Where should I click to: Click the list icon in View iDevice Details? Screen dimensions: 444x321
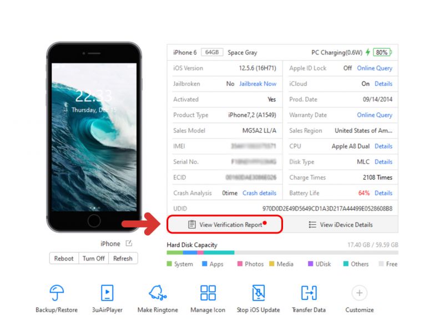pyautogui.click(x=312, y=225)
